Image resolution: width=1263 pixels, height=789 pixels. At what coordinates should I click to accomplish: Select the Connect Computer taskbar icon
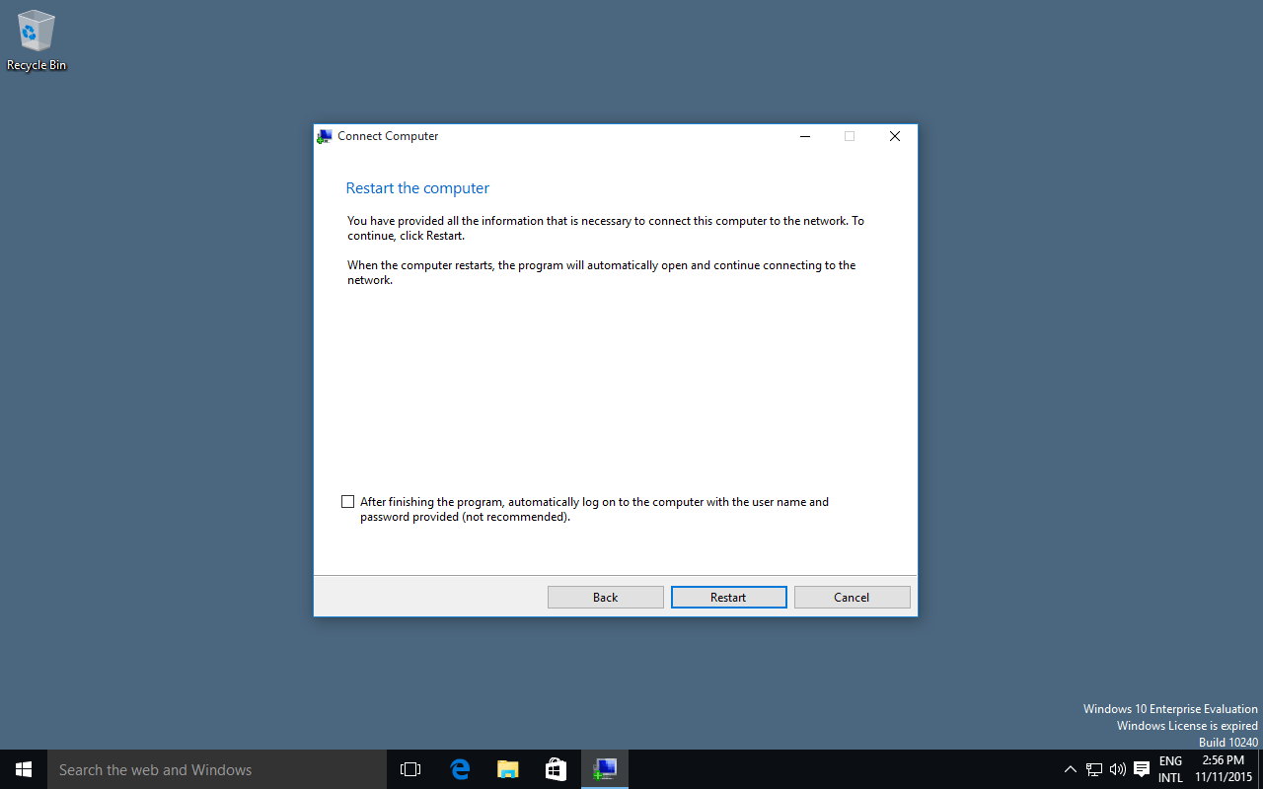[605, 769]
